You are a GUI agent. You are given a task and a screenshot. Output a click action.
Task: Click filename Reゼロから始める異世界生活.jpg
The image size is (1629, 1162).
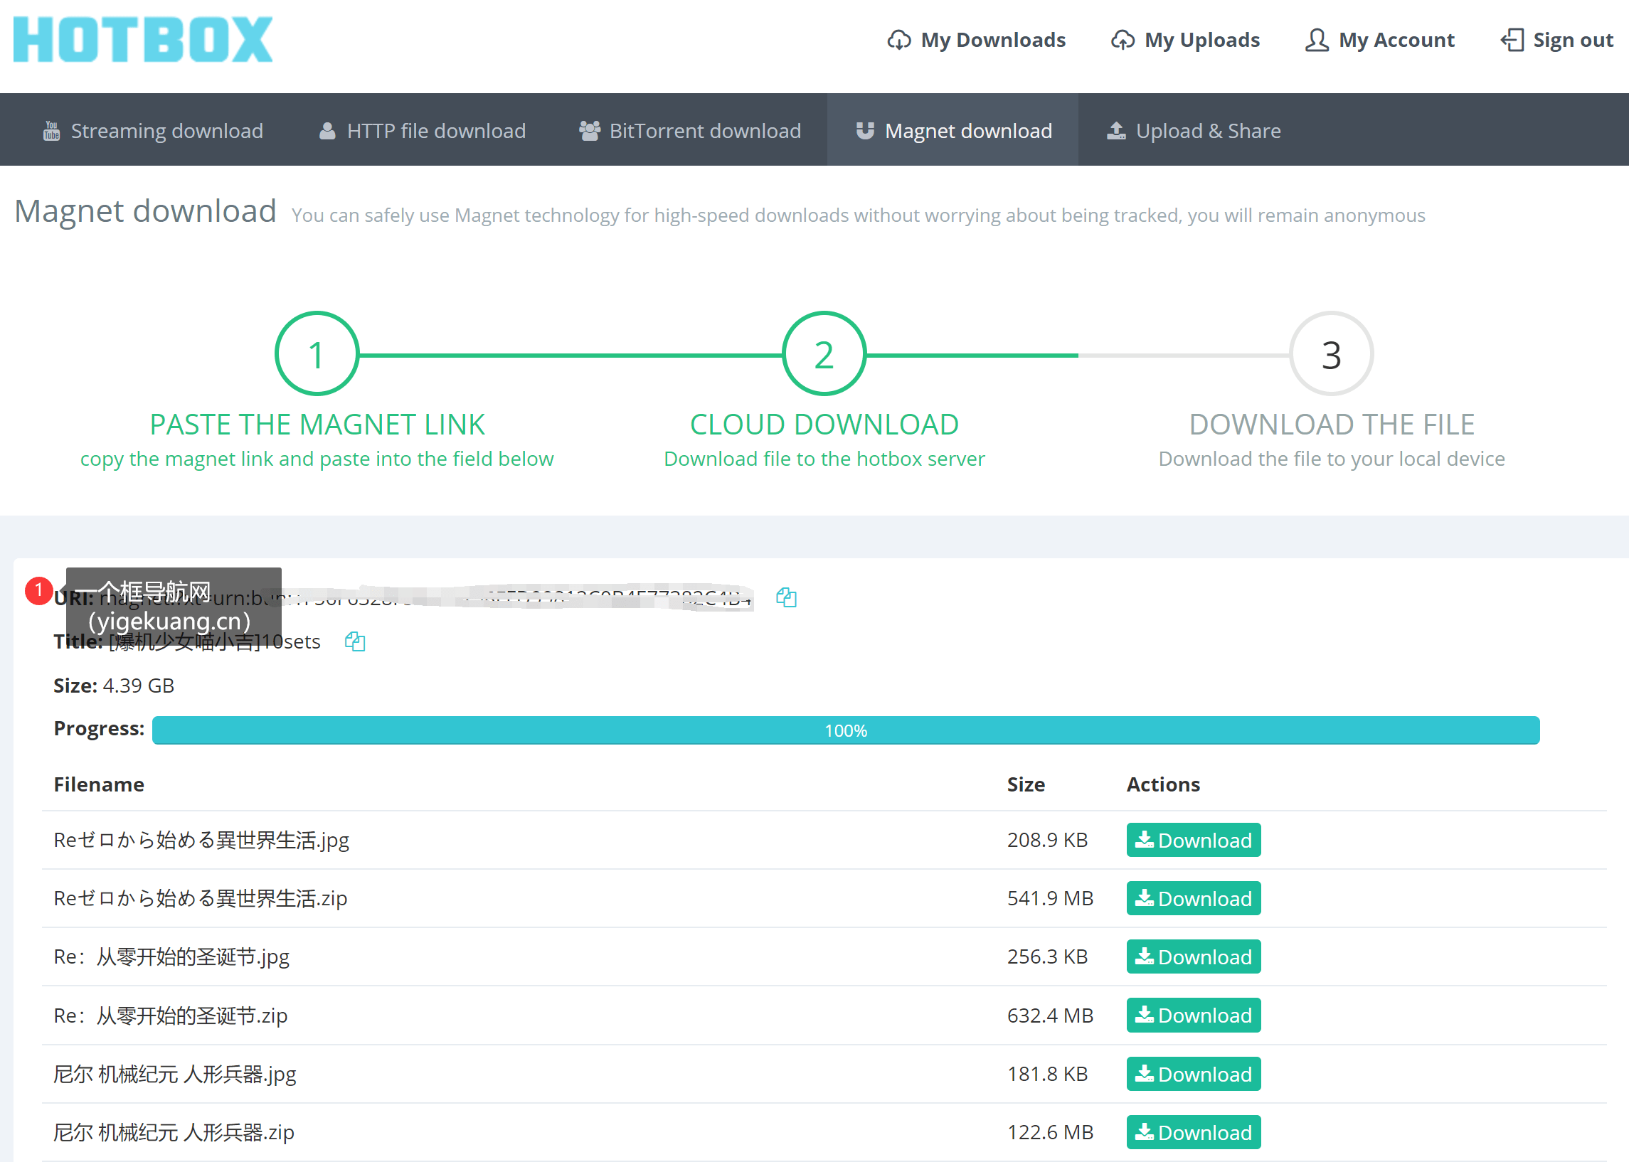click(x=201, y=840)
